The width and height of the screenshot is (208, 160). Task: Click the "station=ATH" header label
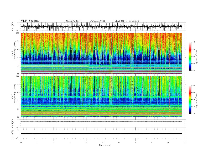pos(97,21)
